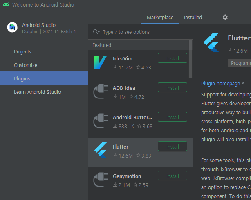Click the 'Dolphin | 2021.3.1 Patch 1' version text

(49, 31)
